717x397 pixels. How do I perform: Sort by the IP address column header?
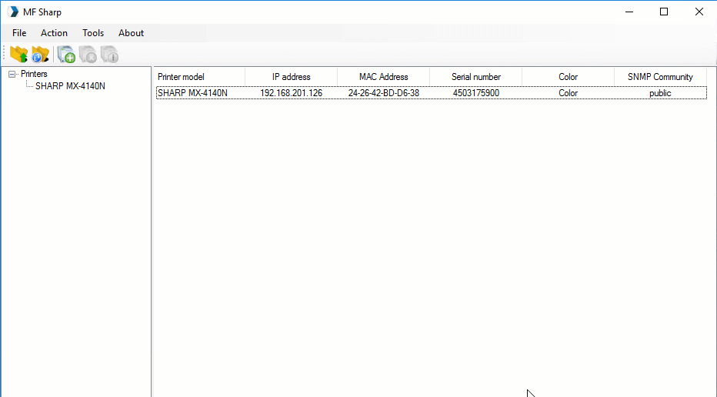[x=291, y=77]
